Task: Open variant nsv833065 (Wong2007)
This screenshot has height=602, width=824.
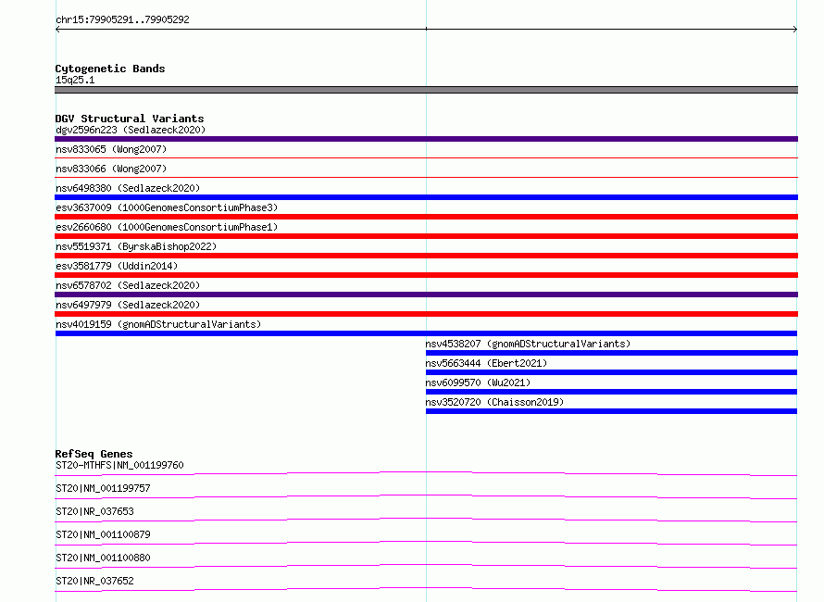Action: [111, 149]
